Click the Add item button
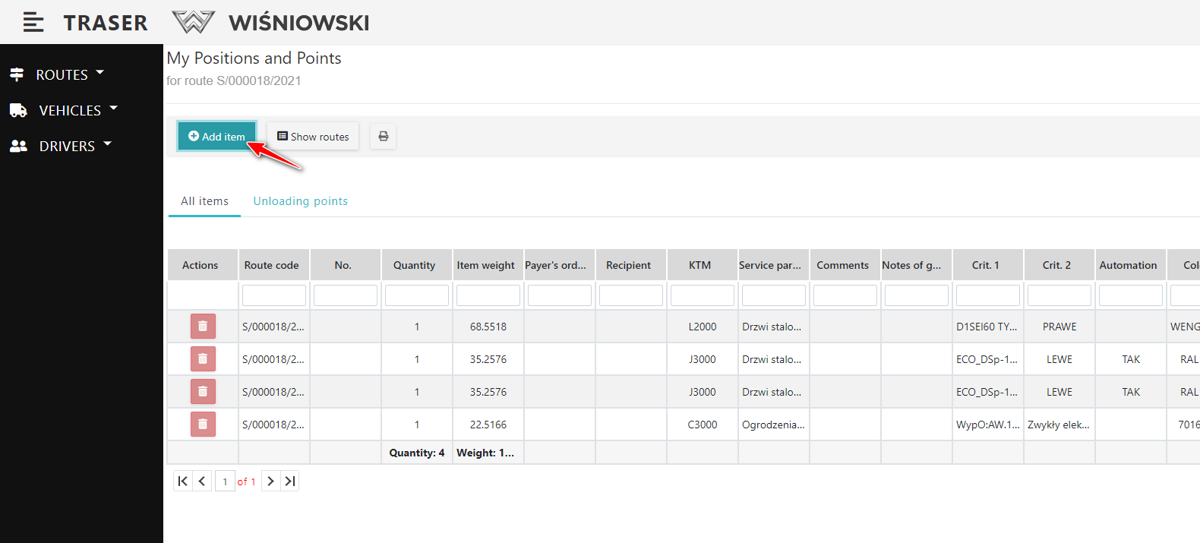The height and width of the screenshot is (543, 1200). click(217, 137)
